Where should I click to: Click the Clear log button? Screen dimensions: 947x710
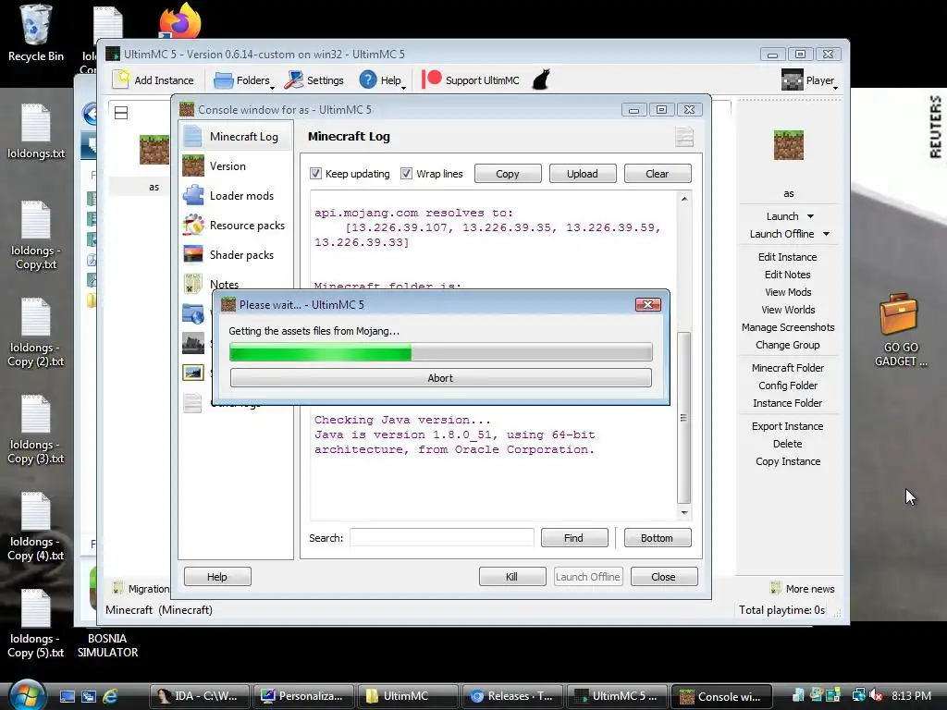click(658, 174)
